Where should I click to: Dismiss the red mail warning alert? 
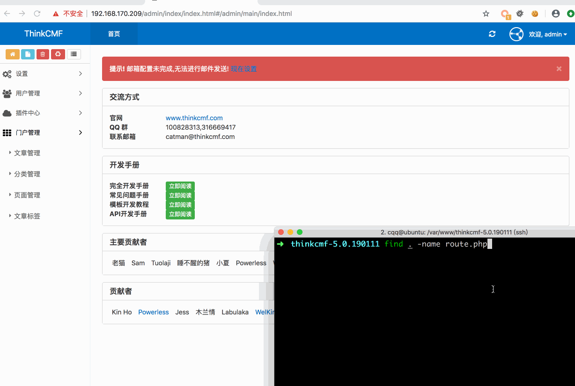559,69
